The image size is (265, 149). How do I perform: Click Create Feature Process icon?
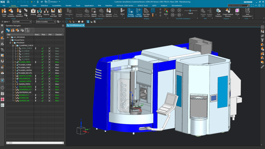pos(228,13)
